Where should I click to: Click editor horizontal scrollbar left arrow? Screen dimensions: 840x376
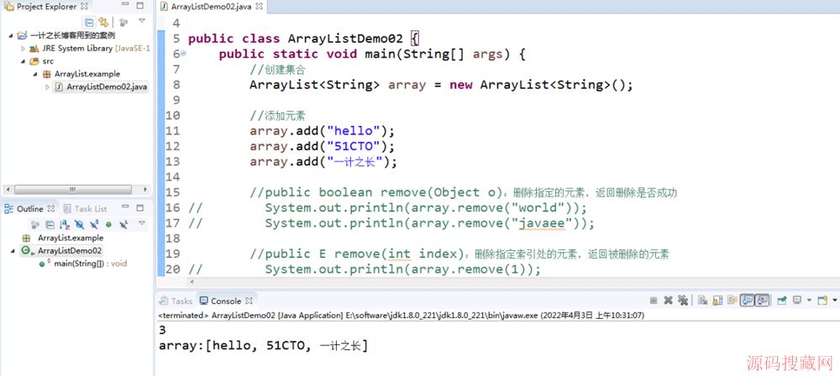click(x=192, y=282)
